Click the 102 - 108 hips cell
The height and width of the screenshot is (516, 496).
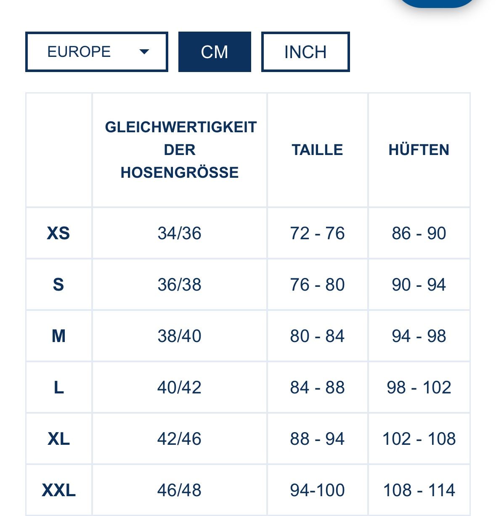pos(419,439)
